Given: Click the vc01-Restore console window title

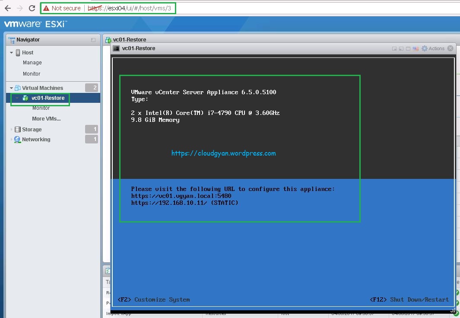Looking at the screenshot, I should click(139, 48).
